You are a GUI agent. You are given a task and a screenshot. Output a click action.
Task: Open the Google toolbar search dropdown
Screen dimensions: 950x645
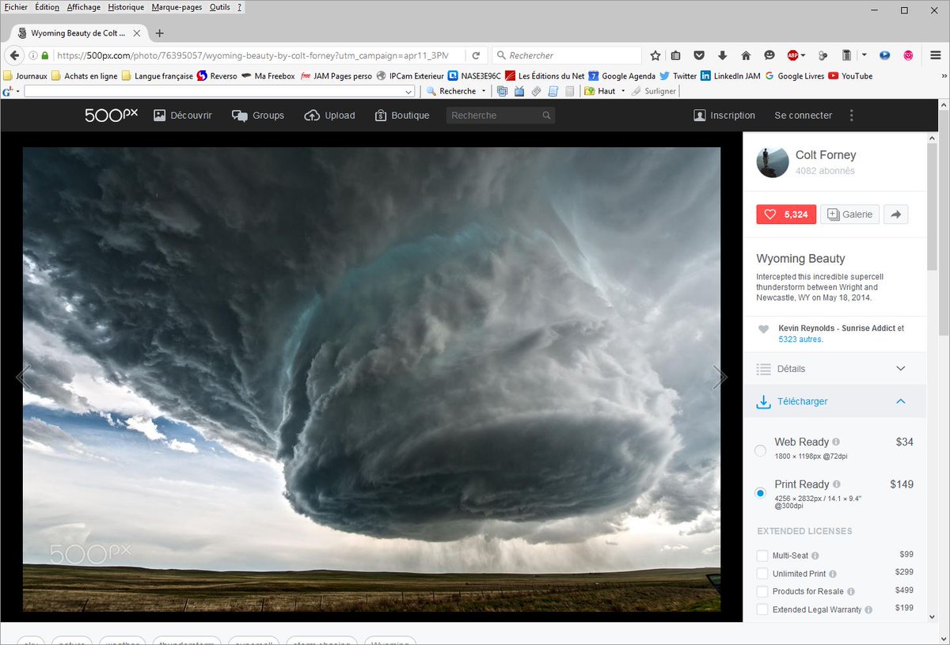[x=409, y=92]
